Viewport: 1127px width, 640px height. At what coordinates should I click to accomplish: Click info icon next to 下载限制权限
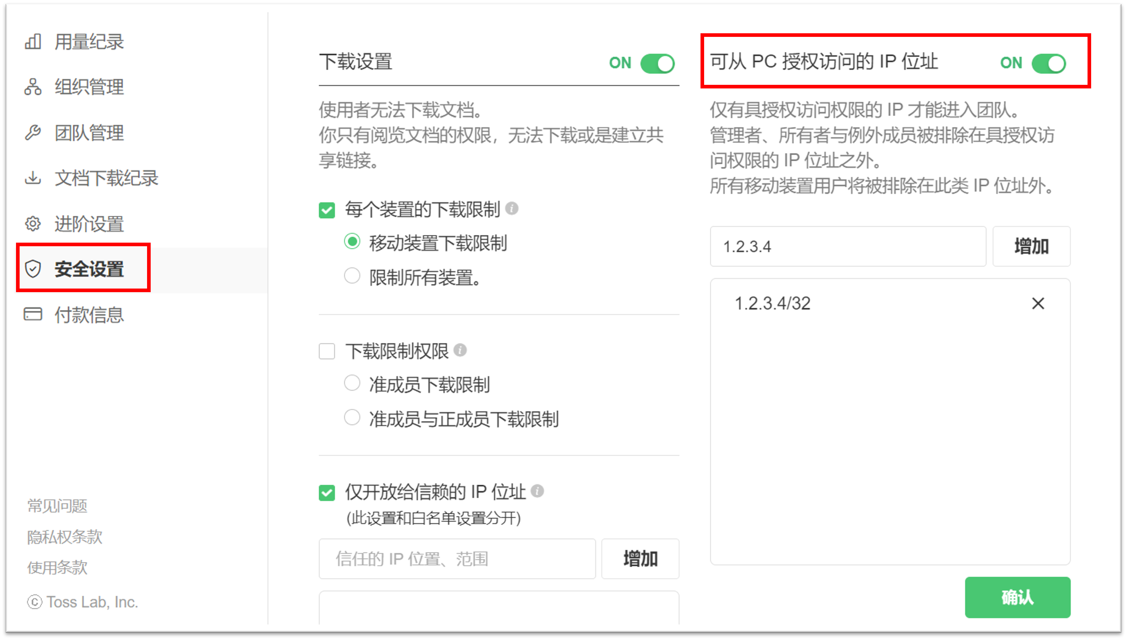click(460, 350)
